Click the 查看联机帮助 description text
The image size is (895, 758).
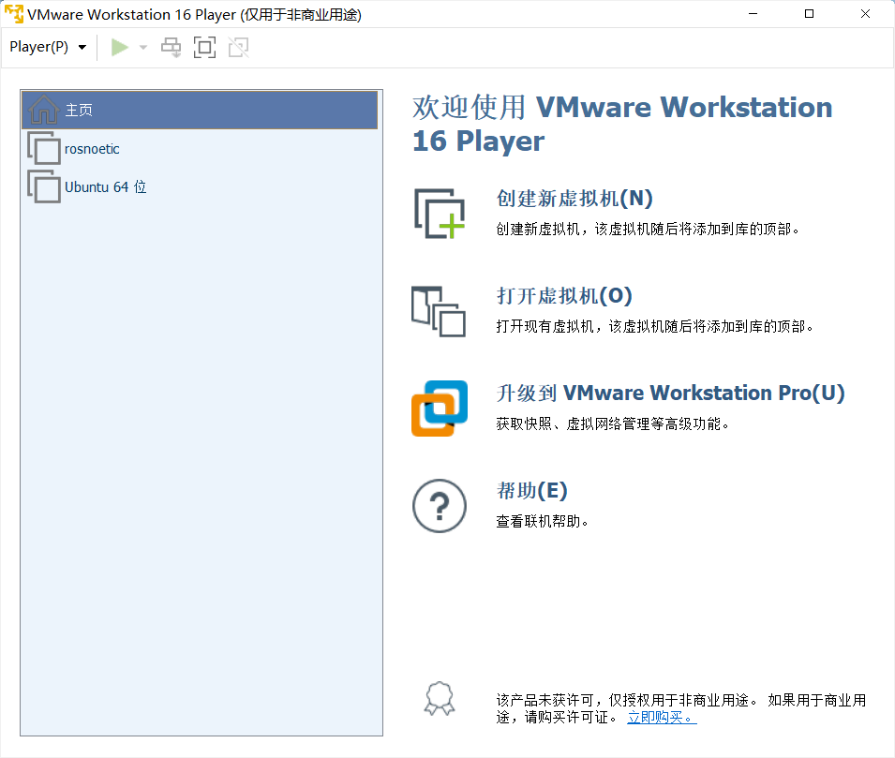(x=542, y=521)
